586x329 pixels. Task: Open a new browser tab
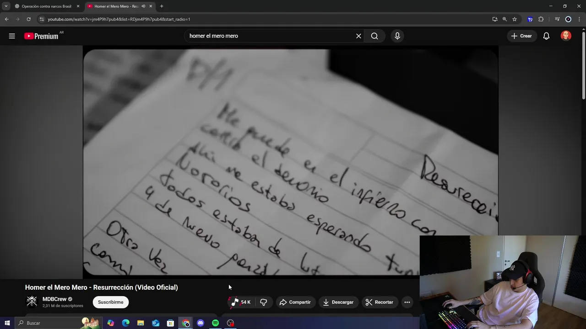(x=162, y=6)
